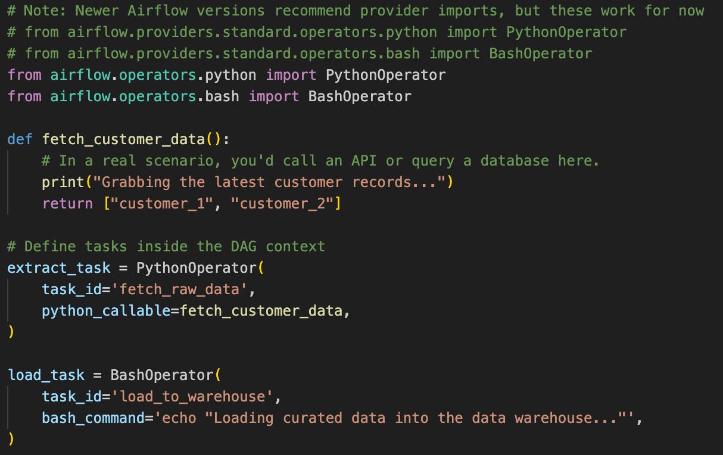
Task: Click the comment '# In a real scenario...'
Action: click(x=321, y=161)
